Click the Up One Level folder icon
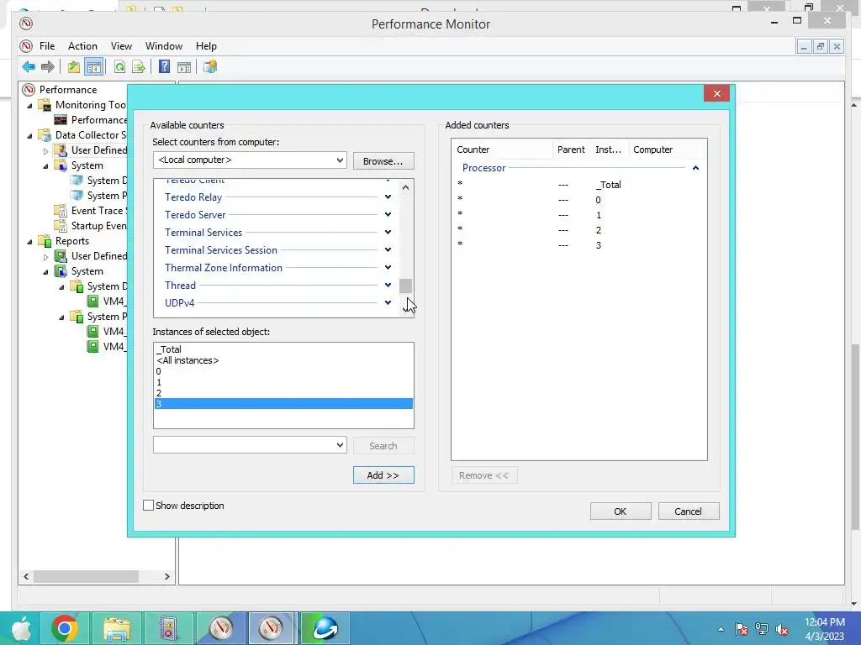Screen dimensions: 861x645 (x=74, y=67)
